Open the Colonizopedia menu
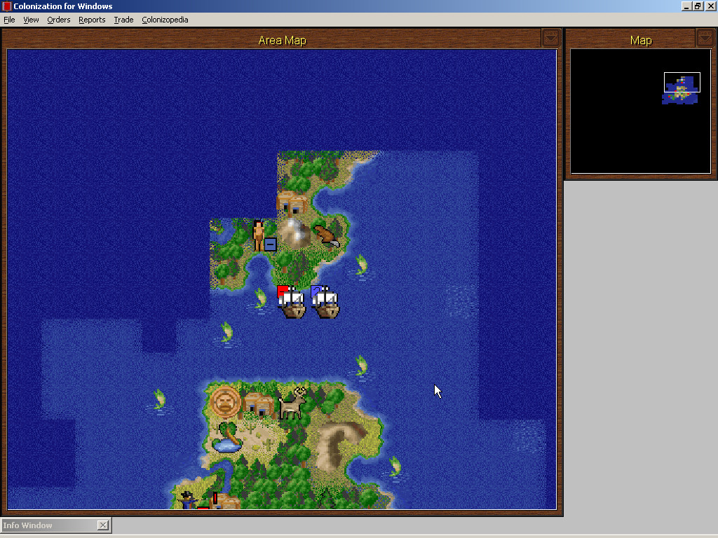718x538 pixels. tap(165, 20)
